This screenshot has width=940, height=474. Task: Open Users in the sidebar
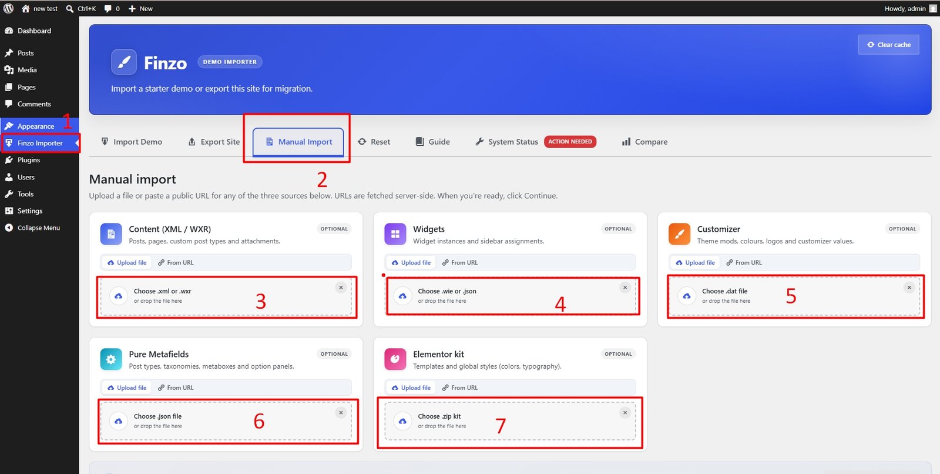tap(39, 177)
